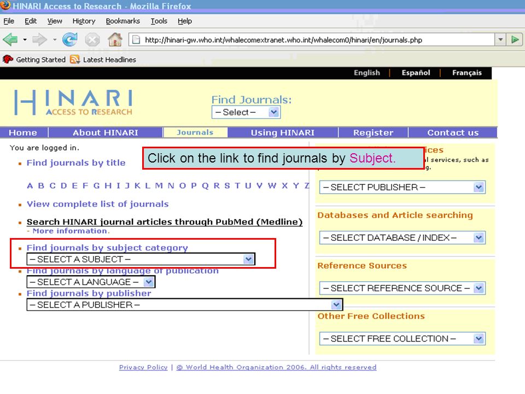The width and height of the screenshot is (525, 394).
Task: Open the Contact us tab
Action: (453, 132)
